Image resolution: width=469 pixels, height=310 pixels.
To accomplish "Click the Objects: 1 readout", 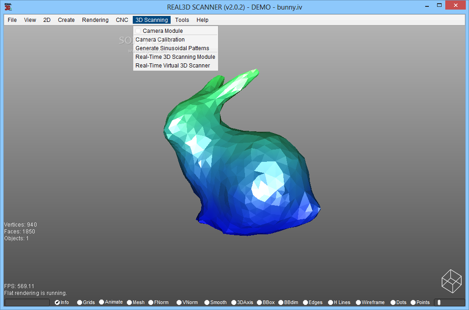I will pos(16,238).
